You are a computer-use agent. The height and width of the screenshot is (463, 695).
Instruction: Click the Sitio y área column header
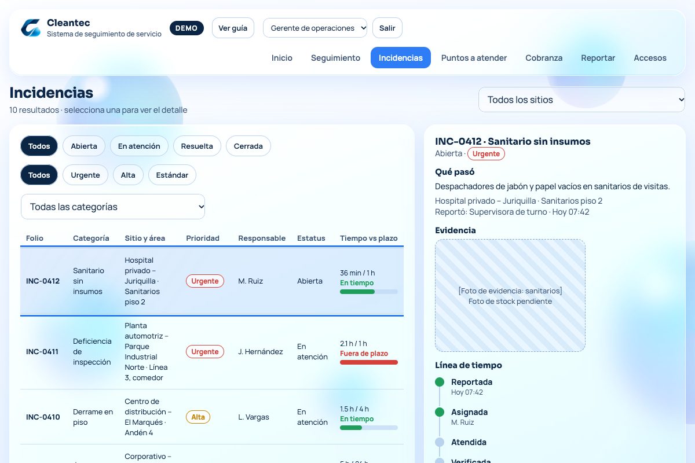coord(145,238)
